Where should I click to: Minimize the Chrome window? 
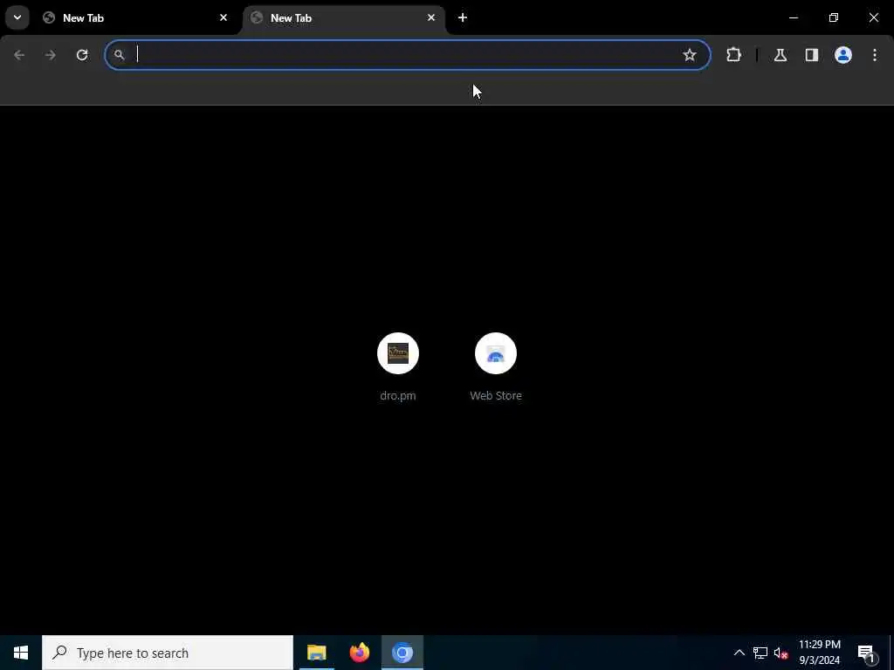click(793, 17)
